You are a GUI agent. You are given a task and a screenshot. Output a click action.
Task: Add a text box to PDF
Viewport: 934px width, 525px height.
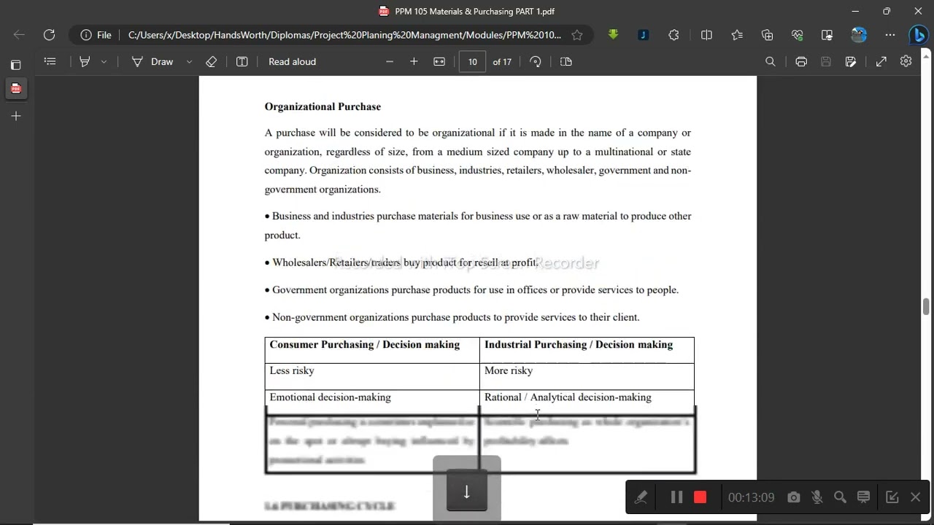[242, 61]
